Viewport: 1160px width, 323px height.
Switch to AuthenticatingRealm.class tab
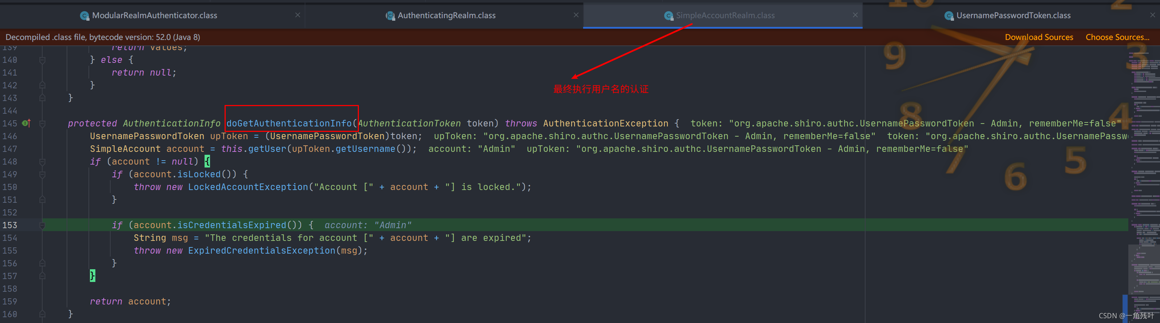[446, 15]
